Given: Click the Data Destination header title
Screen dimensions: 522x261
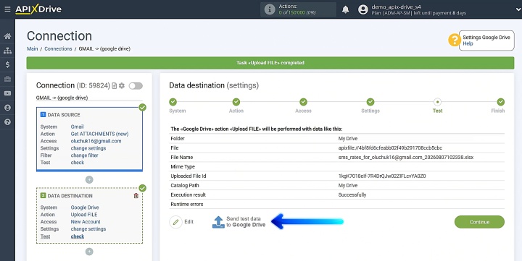Looking at the screenshot, I should pos(70,196).
